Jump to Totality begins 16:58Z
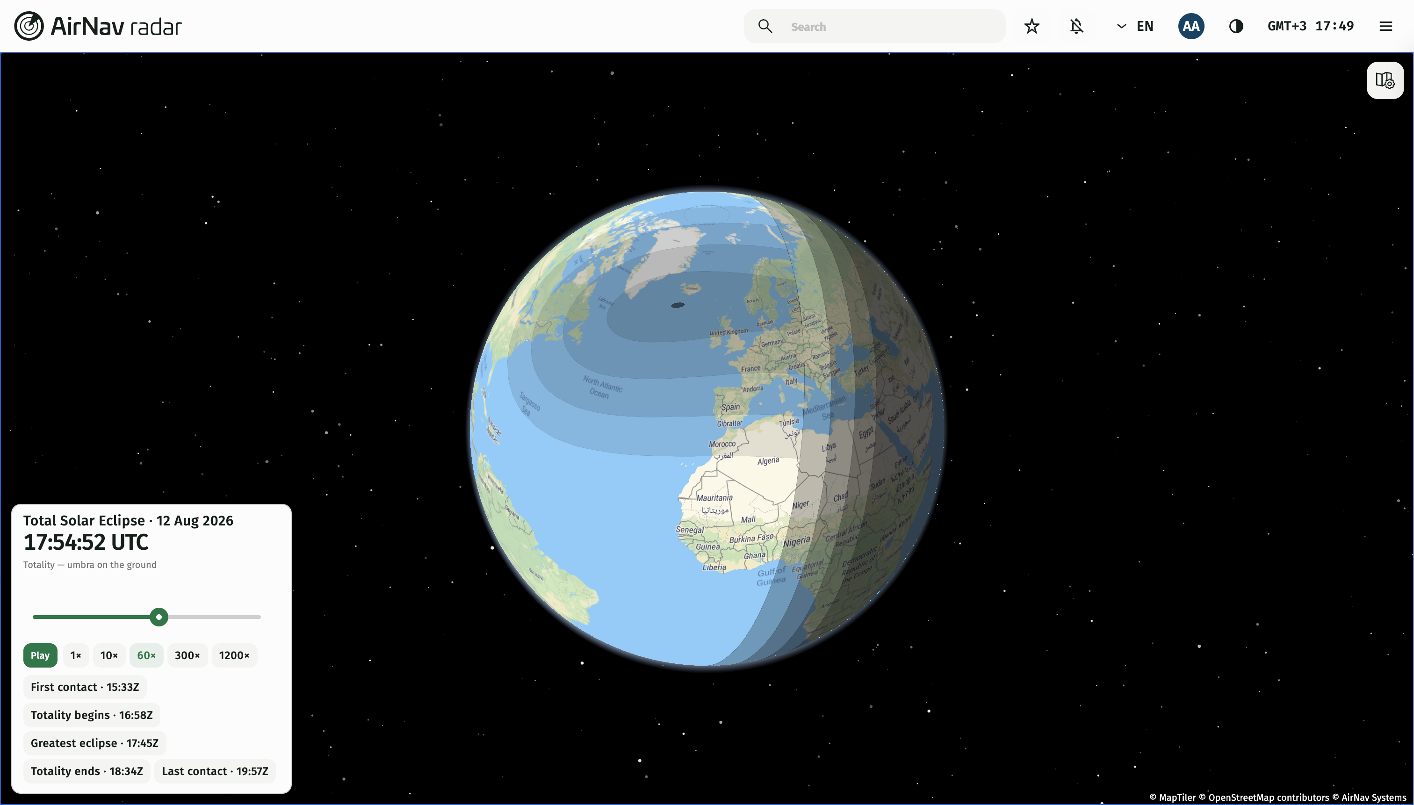 click(x=91, y=715)
